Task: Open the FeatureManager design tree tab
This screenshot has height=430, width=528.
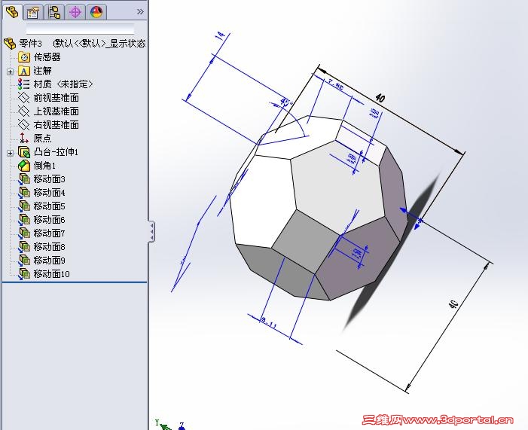Action: [12, 13]
